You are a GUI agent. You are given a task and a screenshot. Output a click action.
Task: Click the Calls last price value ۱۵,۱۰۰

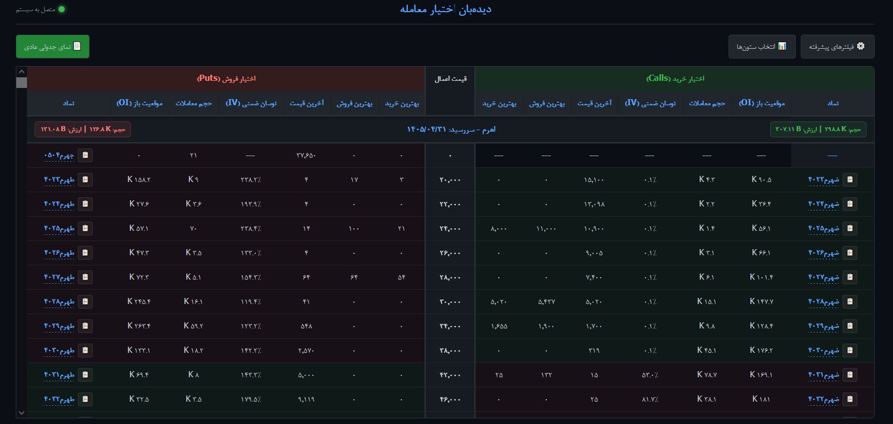coord(594,179)
